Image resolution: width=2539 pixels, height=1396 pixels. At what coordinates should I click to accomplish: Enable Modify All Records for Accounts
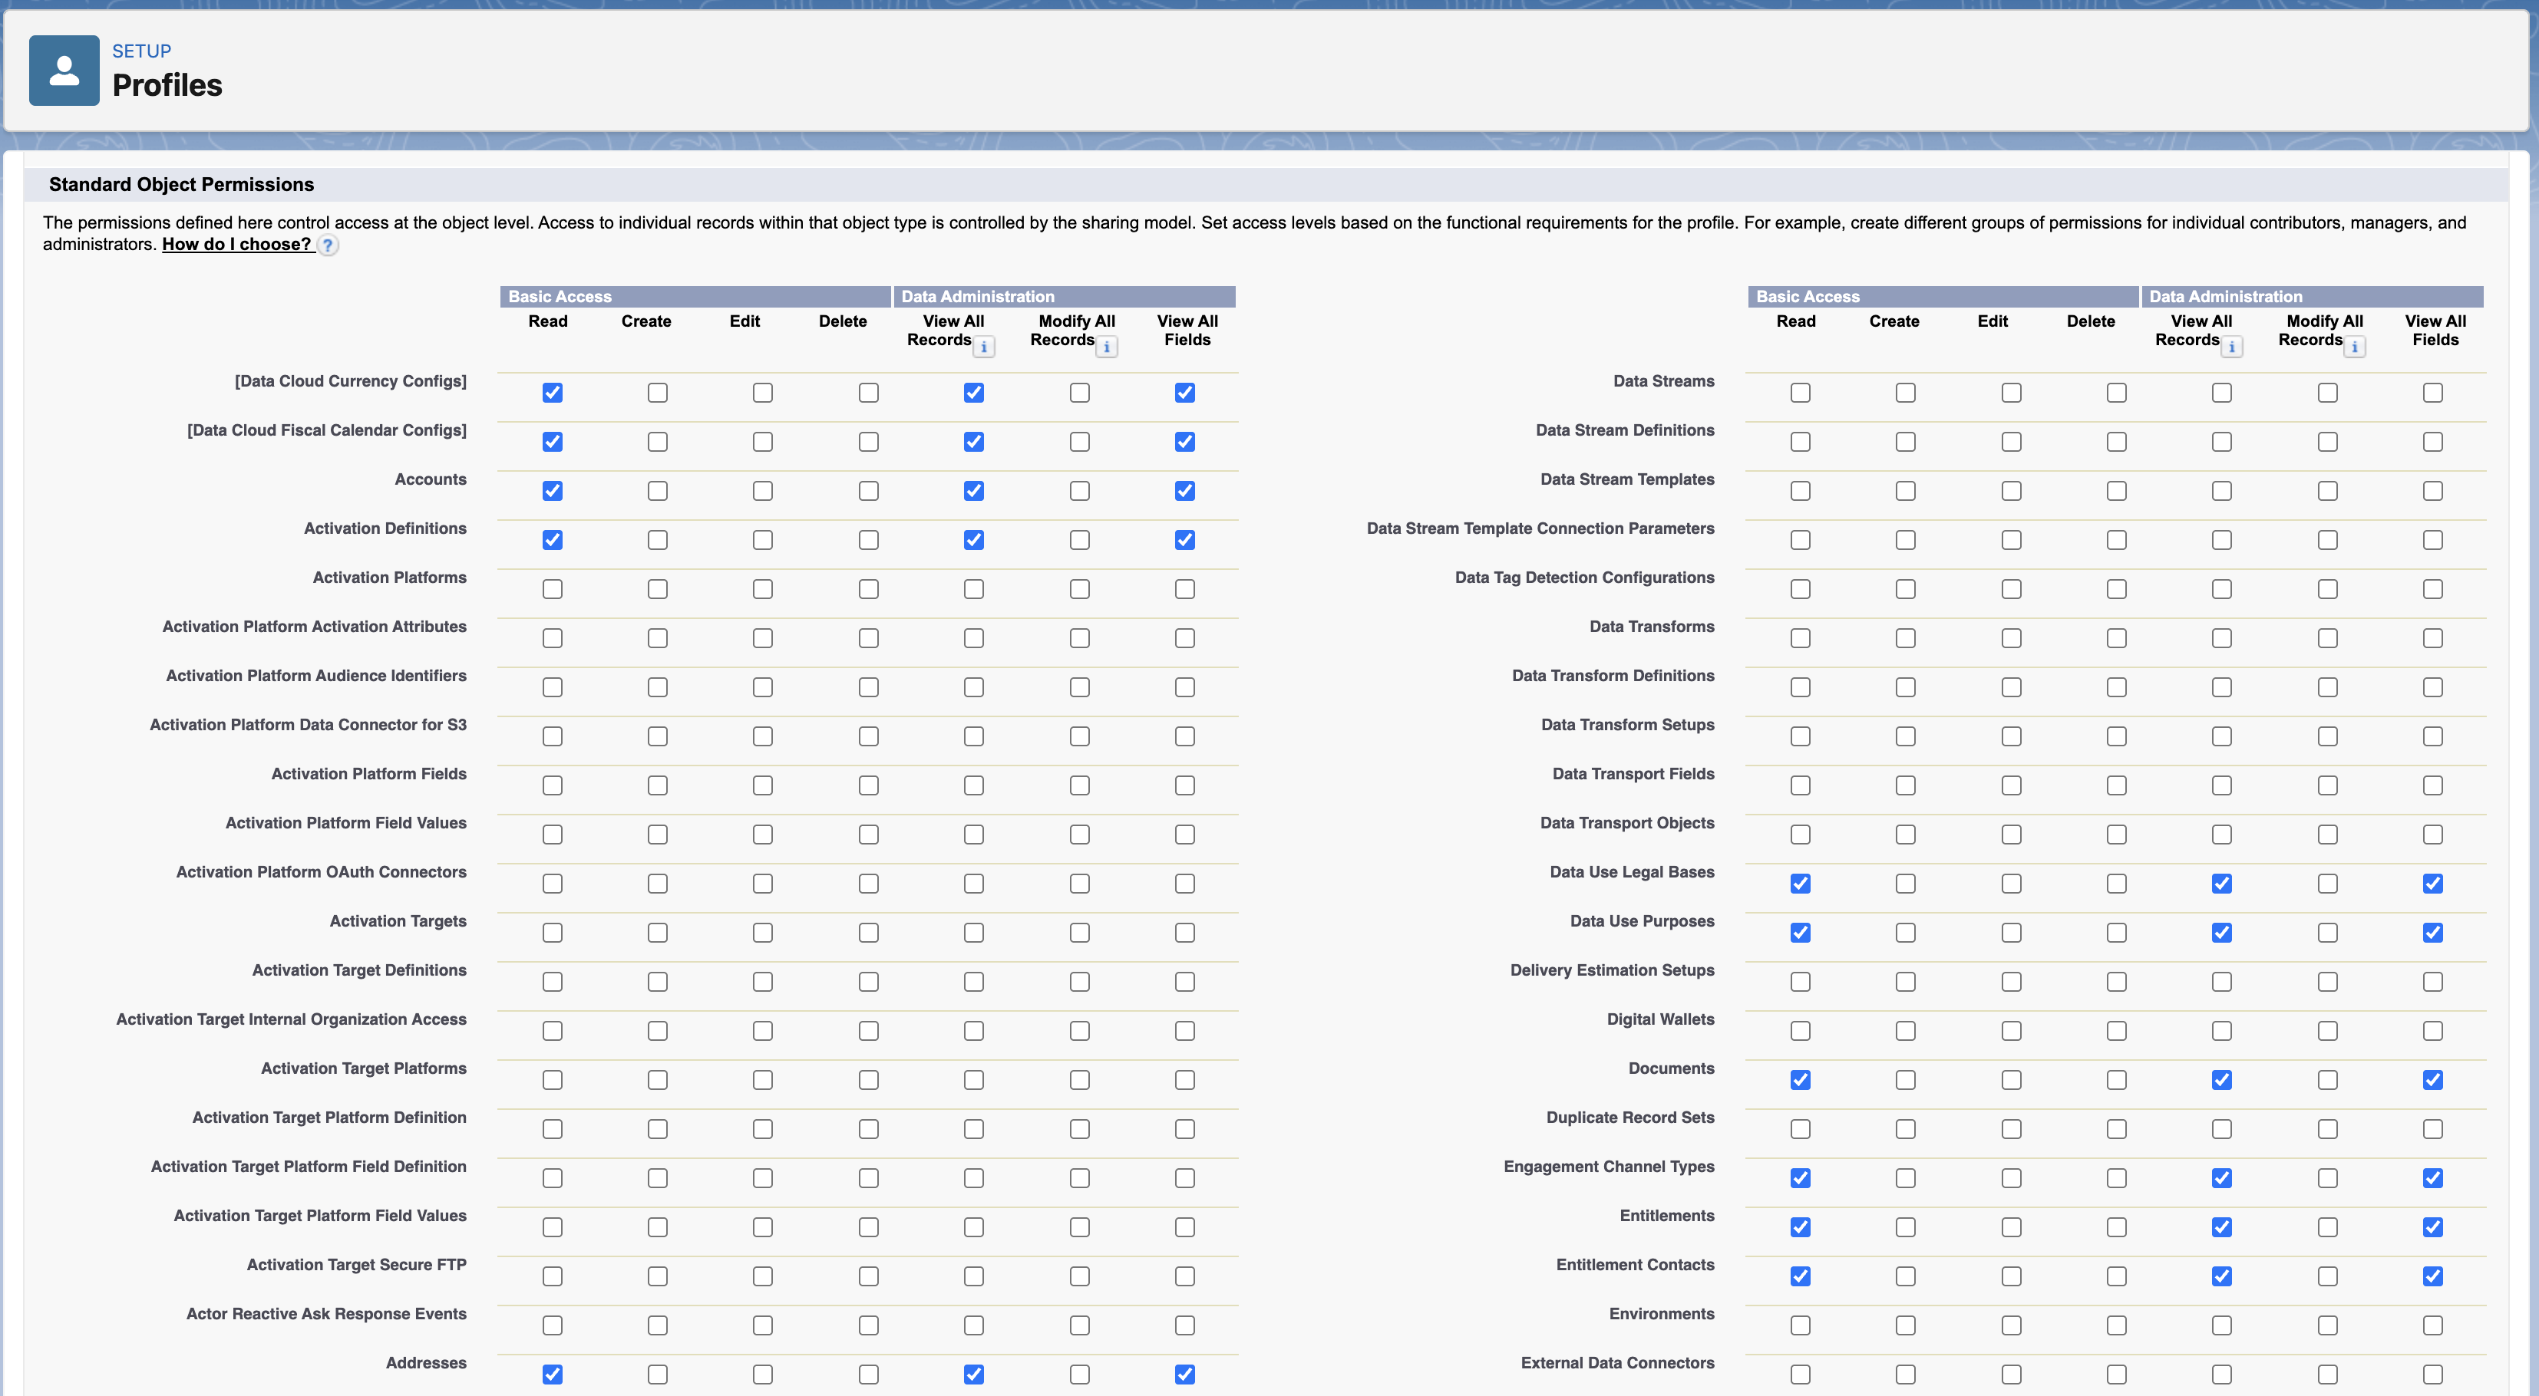coord(1078,491)
